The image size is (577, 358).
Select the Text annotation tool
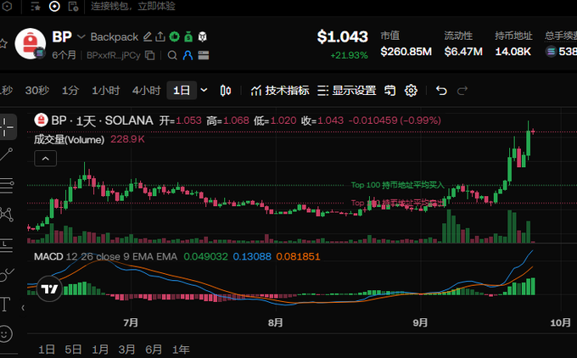click(5, 305)
